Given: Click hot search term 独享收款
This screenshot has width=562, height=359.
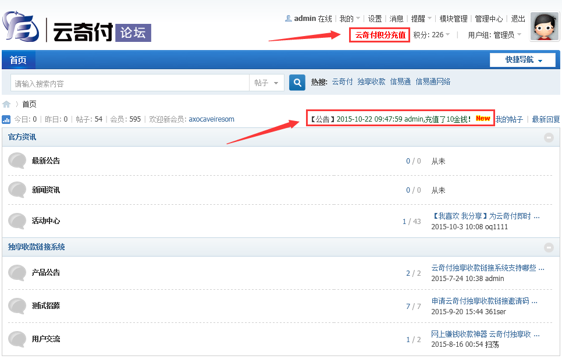Looking at the screenshot, I should pyautogui.click(x=371, y=81).
